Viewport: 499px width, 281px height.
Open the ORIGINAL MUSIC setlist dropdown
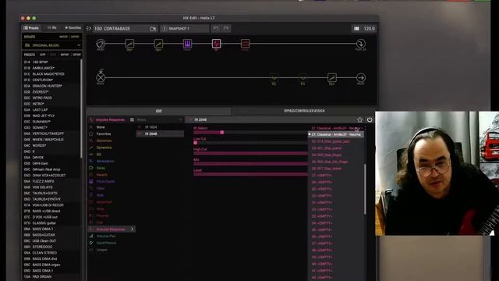tap(52, 45)
